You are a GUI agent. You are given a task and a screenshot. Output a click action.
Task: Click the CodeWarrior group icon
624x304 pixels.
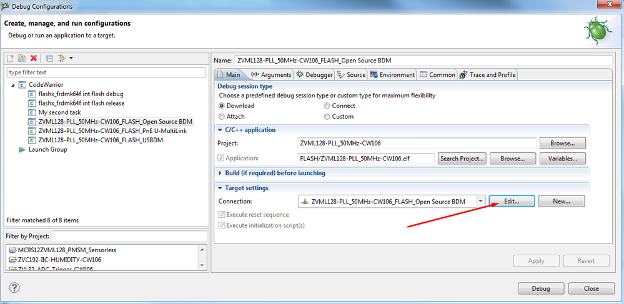[x=22, y=85]
